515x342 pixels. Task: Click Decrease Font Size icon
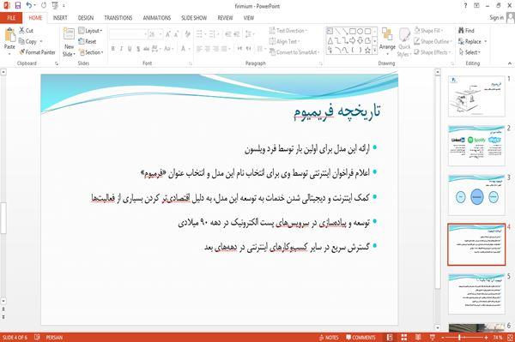176,34
